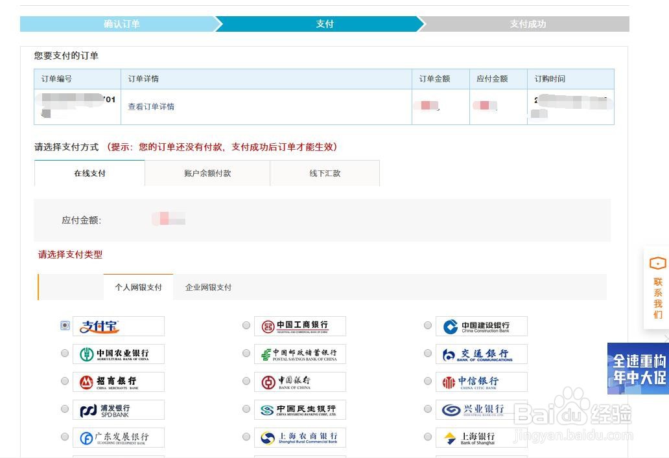Click the 应付金额: label in gray box
The image size is (669, 458).
[82, 220]
